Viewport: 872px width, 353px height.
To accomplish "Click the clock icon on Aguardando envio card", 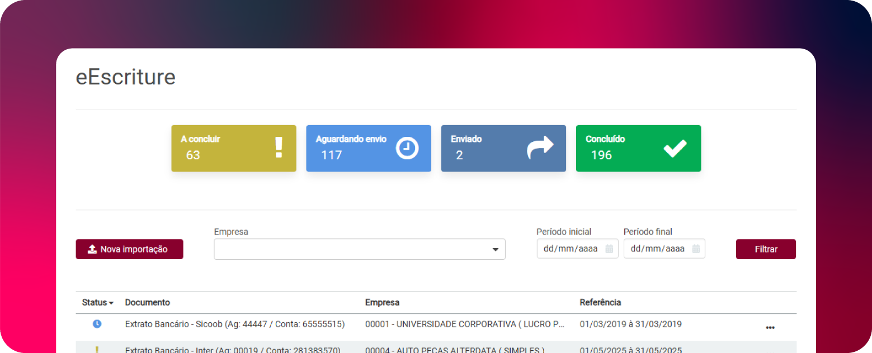I will (407, 148).
